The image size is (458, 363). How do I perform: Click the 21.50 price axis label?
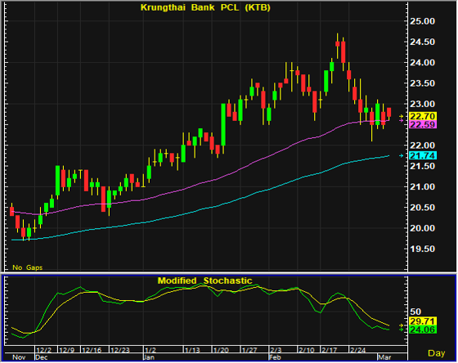422,166
